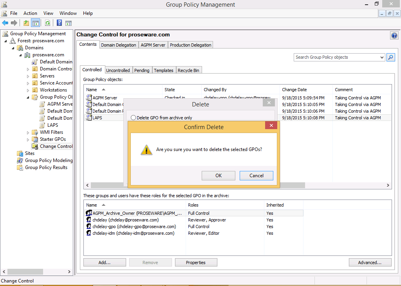401x286 pixels.
Task: Click the search magnifier button
Action: click(x=390, y=58)
